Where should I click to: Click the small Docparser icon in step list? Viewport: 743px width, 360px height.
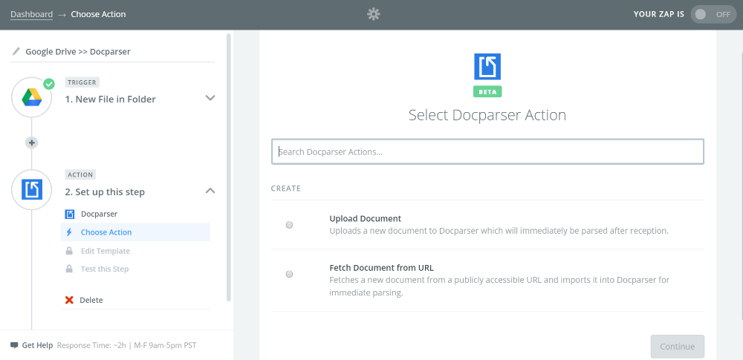pos(70,214)
